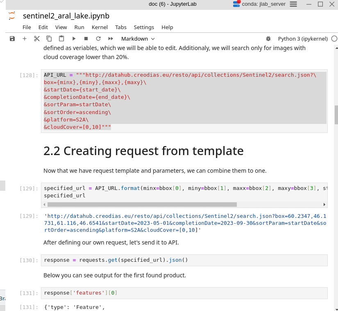Run the current cell with the play icon
The height and width of the screenshot is (311, 338).
tap(75, 39)
